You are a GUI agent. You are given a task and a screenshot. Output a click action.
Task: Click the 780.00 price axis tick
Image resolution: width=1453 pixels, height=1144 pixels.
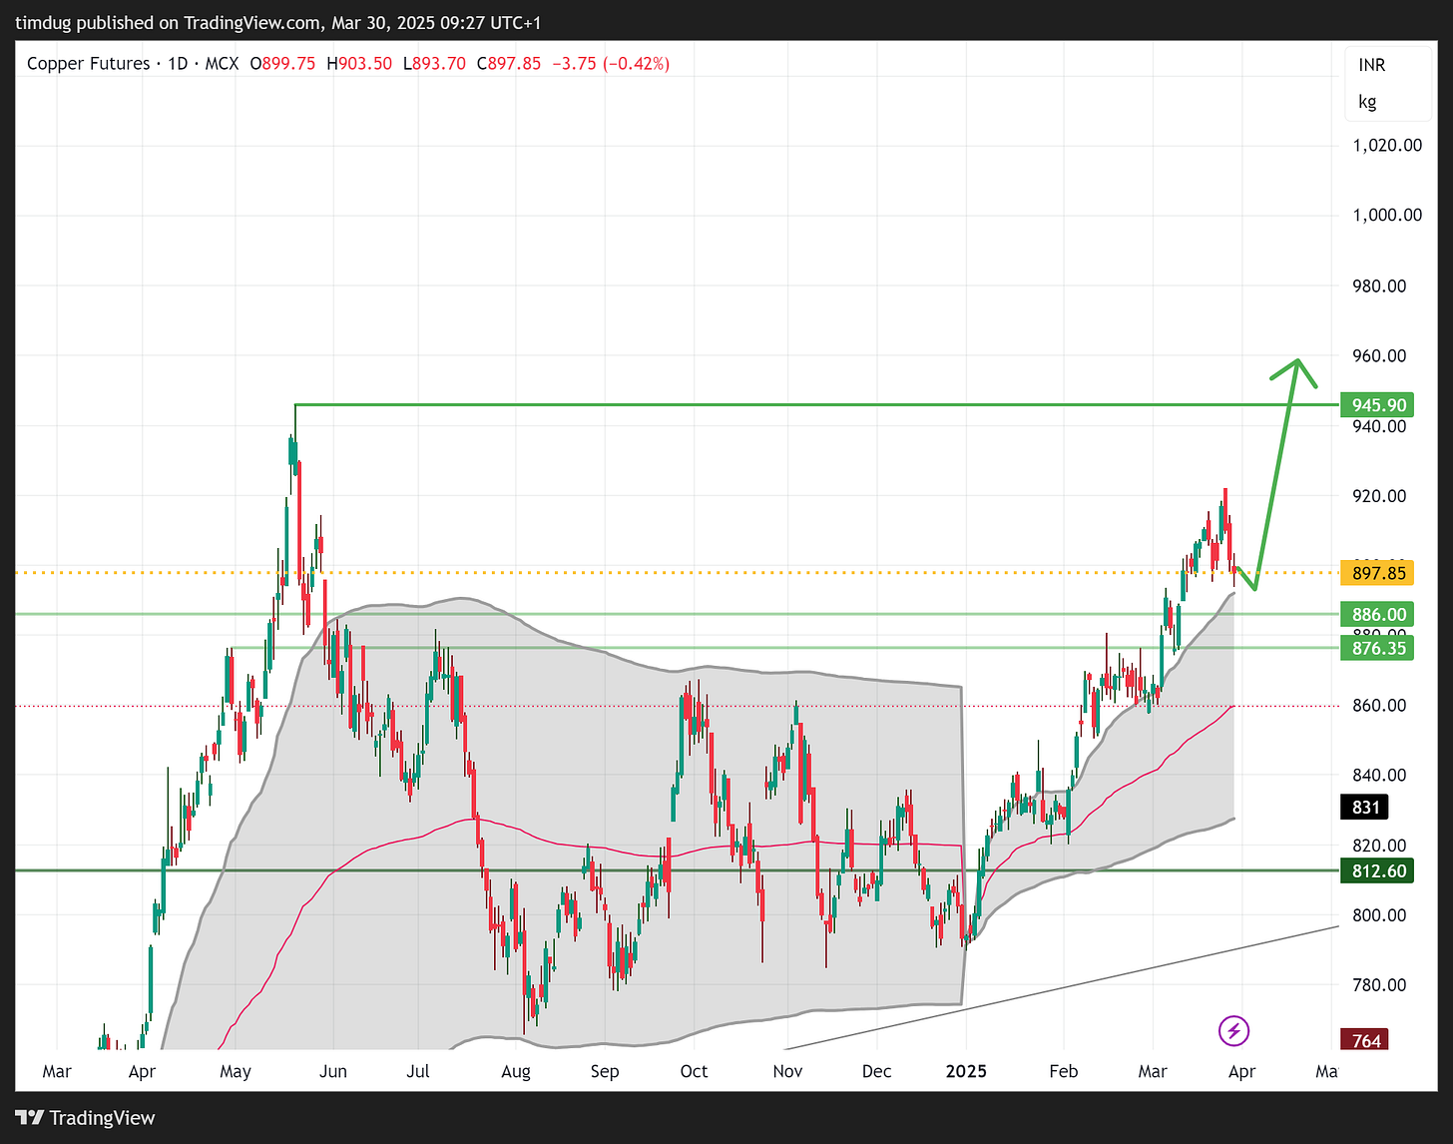pyautogui.click(x=1379, y=985)
